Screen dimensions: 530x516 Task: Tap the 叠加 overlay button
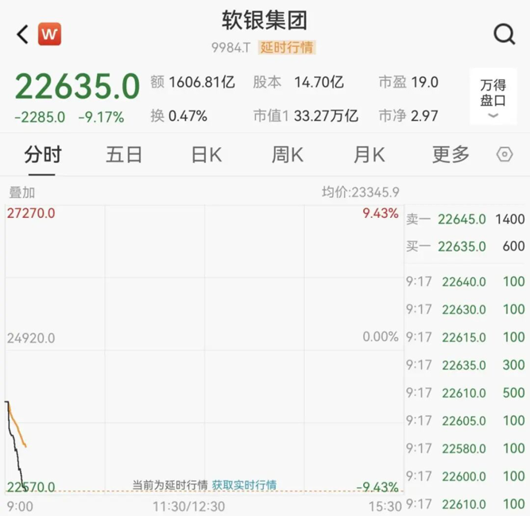pos(21,192)
